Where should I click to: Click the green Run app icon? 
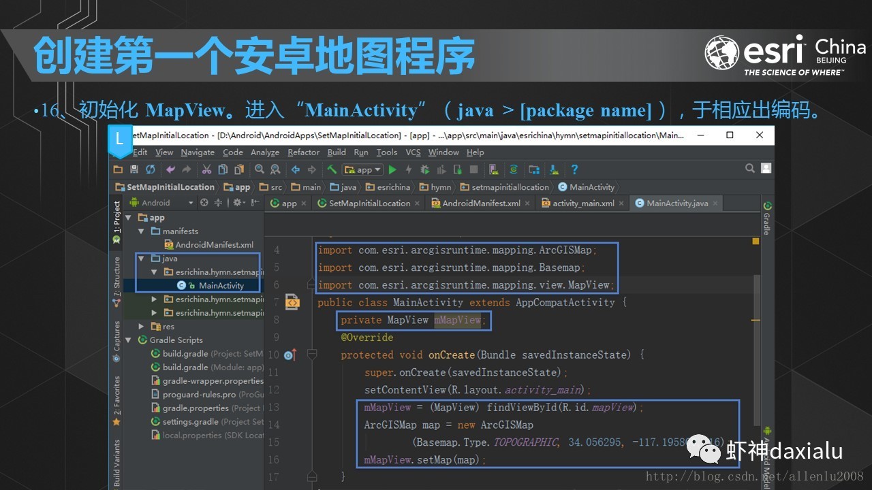[x=393, y=169]
